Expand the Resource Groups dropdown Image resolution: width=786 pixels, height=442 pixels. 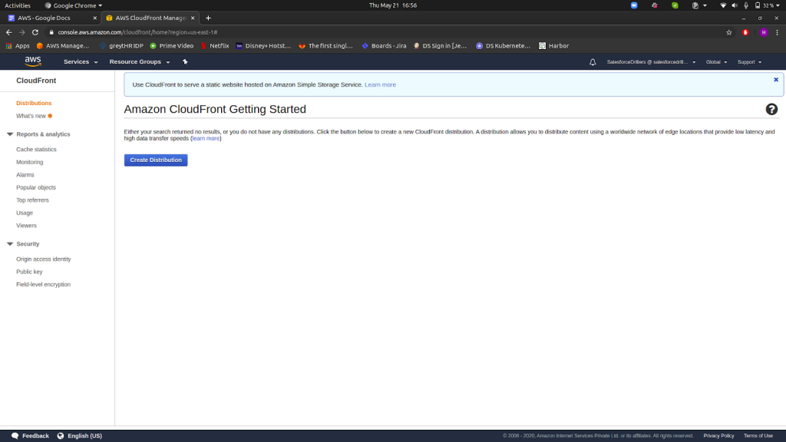(x=140, y=61)
